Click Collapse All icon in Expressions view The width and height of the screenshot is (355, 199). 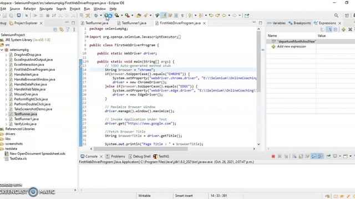(x=335, y=29)
